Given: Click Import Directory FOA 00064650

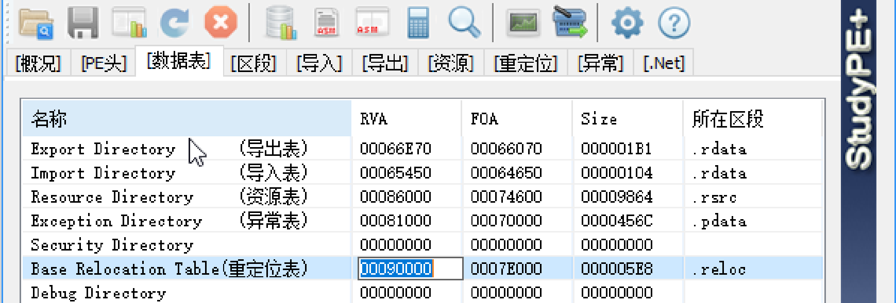Looking at the screenshot, I should pyautogui.click(x=506, y=173).
